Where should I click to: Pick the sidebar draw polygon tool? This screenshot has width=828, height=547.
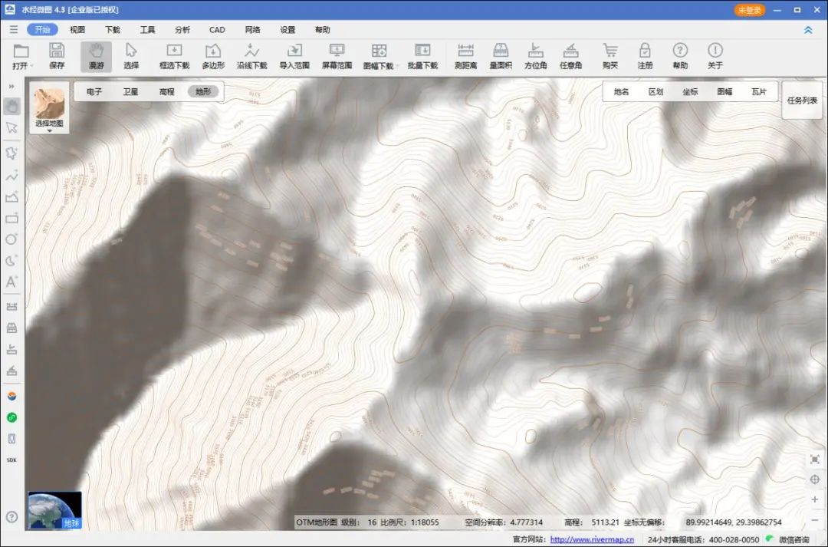11,153
